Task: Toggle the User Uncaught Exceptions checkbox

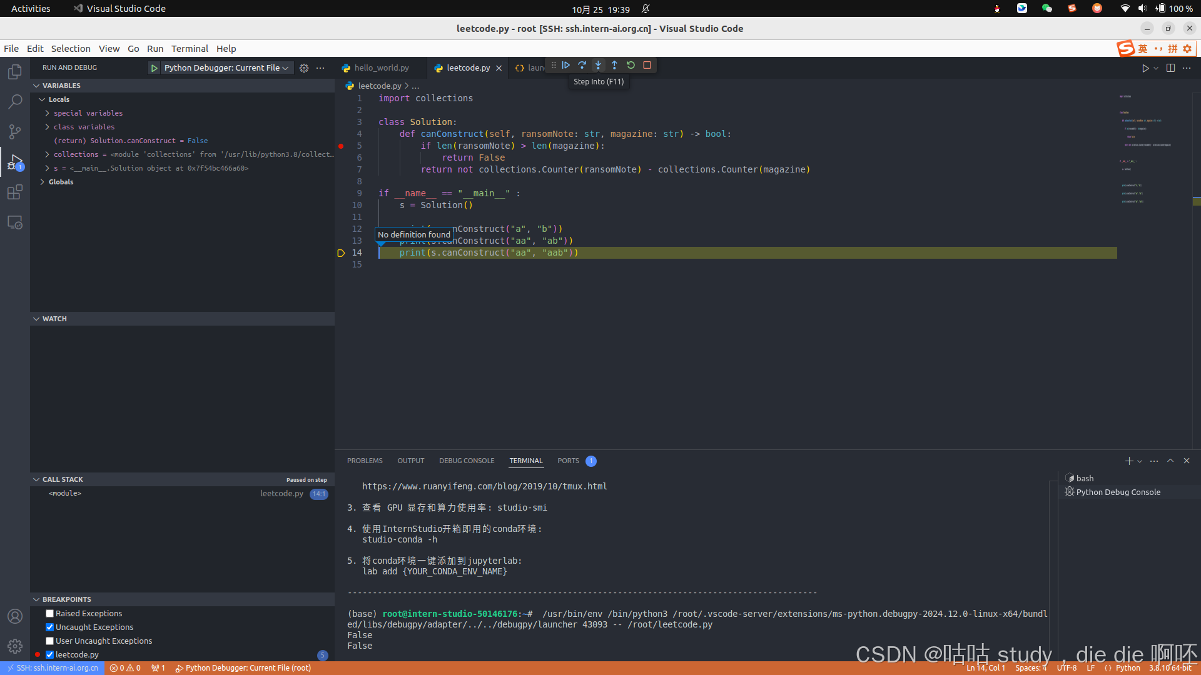Action: [49, 641]
